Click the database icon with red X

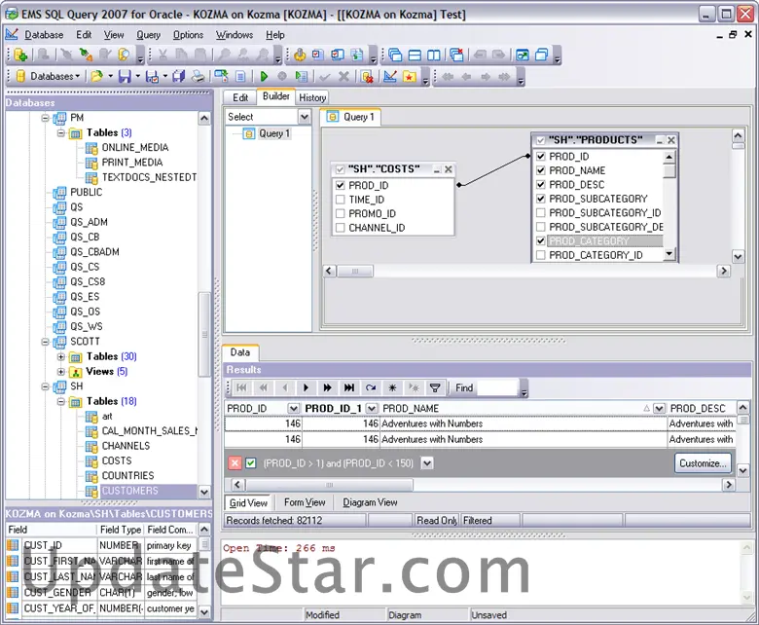(367, 77)
